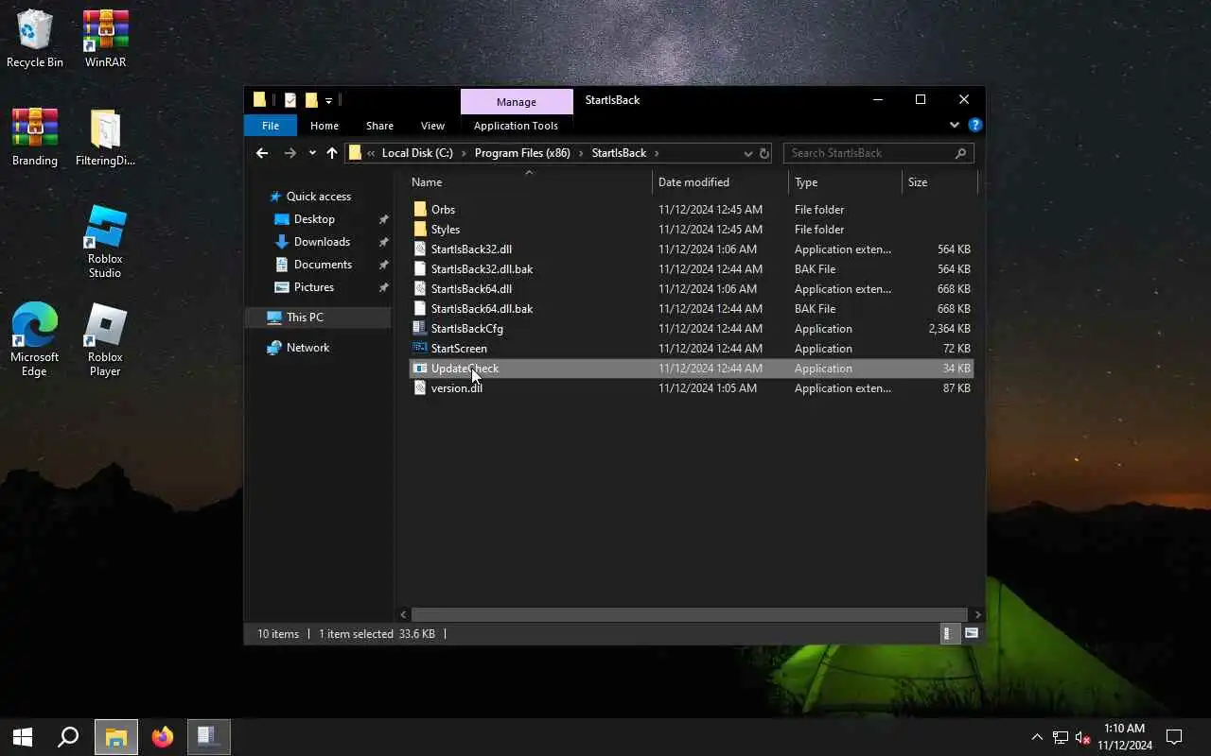Click File Explorer taskbar icon

click(115, 737)
